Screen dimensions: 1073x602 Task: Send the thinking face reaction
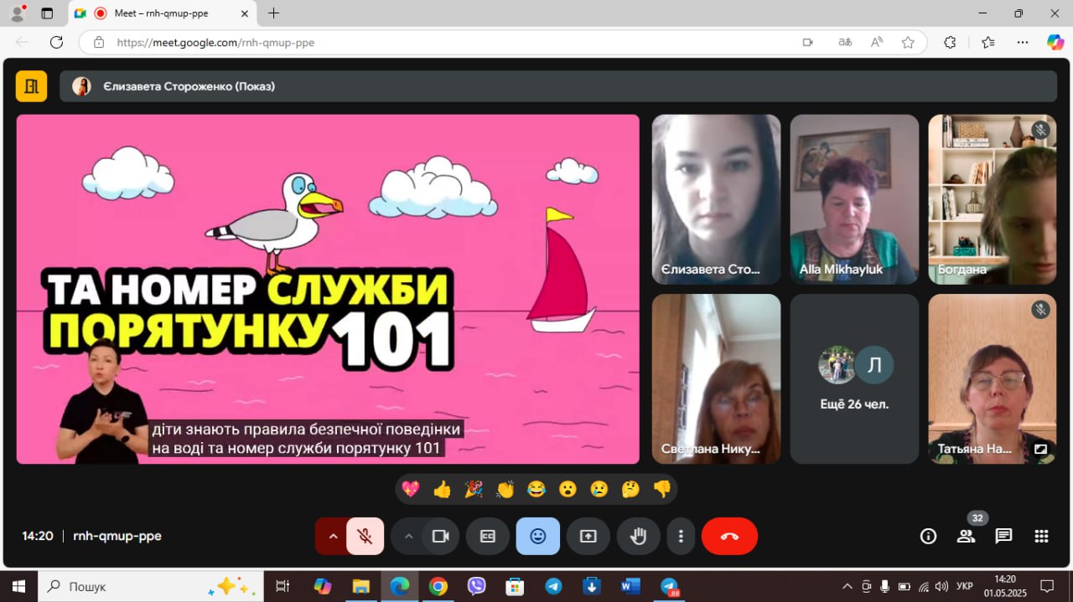click(630, 489)
